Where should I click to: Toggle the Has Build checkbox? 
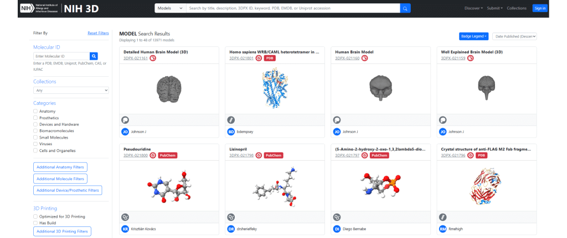click(35, 223)
